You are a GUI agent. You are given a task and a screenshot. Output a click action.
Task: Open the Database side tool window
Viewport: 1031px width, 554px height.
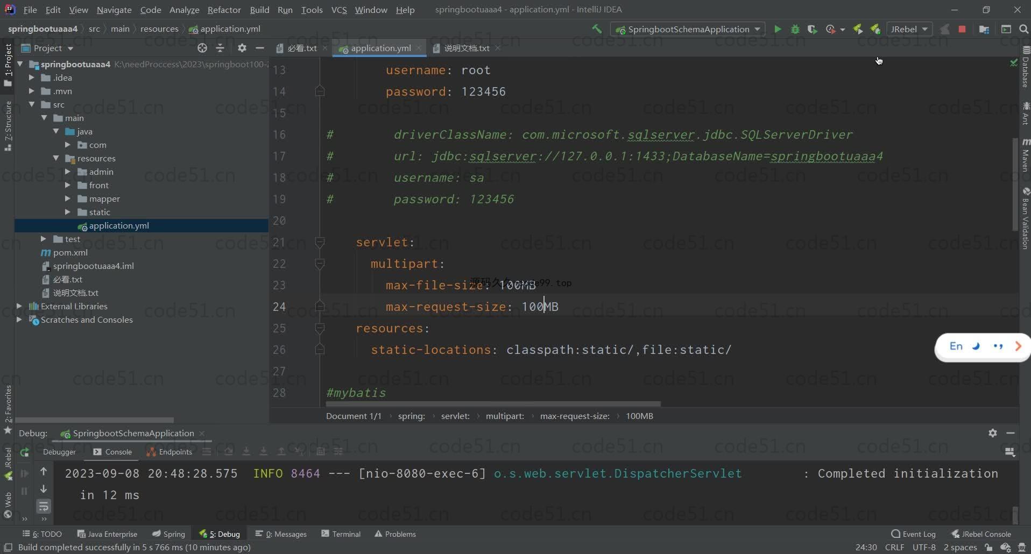pyautogui.click(x=1026, y=67)
